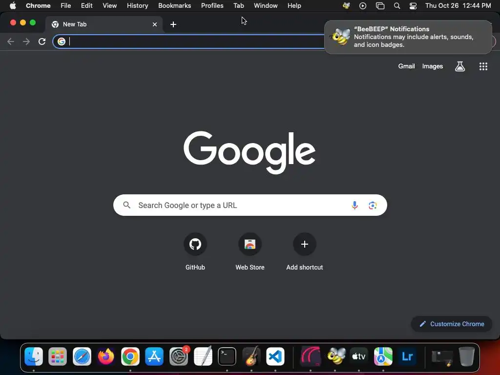
Task: Open the Profiles menu
Action: [x=212, y=6]
